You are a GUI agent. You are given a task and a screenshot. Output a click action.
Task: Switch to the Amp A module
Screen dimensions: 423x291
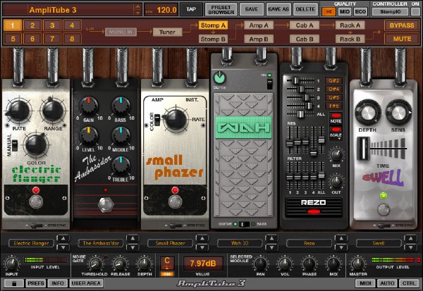coord(259,25)
